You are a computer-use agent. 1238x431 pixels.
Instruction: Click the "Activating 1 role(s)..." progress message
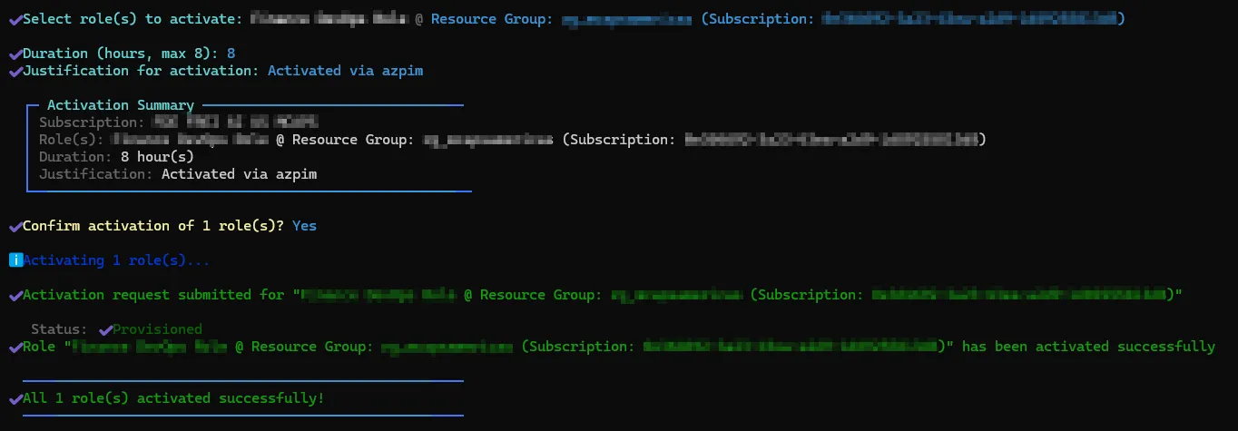click(x=116, y=260)
